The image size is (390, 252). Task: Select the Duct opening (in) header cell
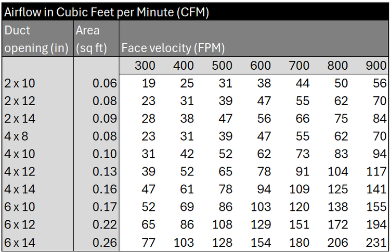(x=36, y=39)
